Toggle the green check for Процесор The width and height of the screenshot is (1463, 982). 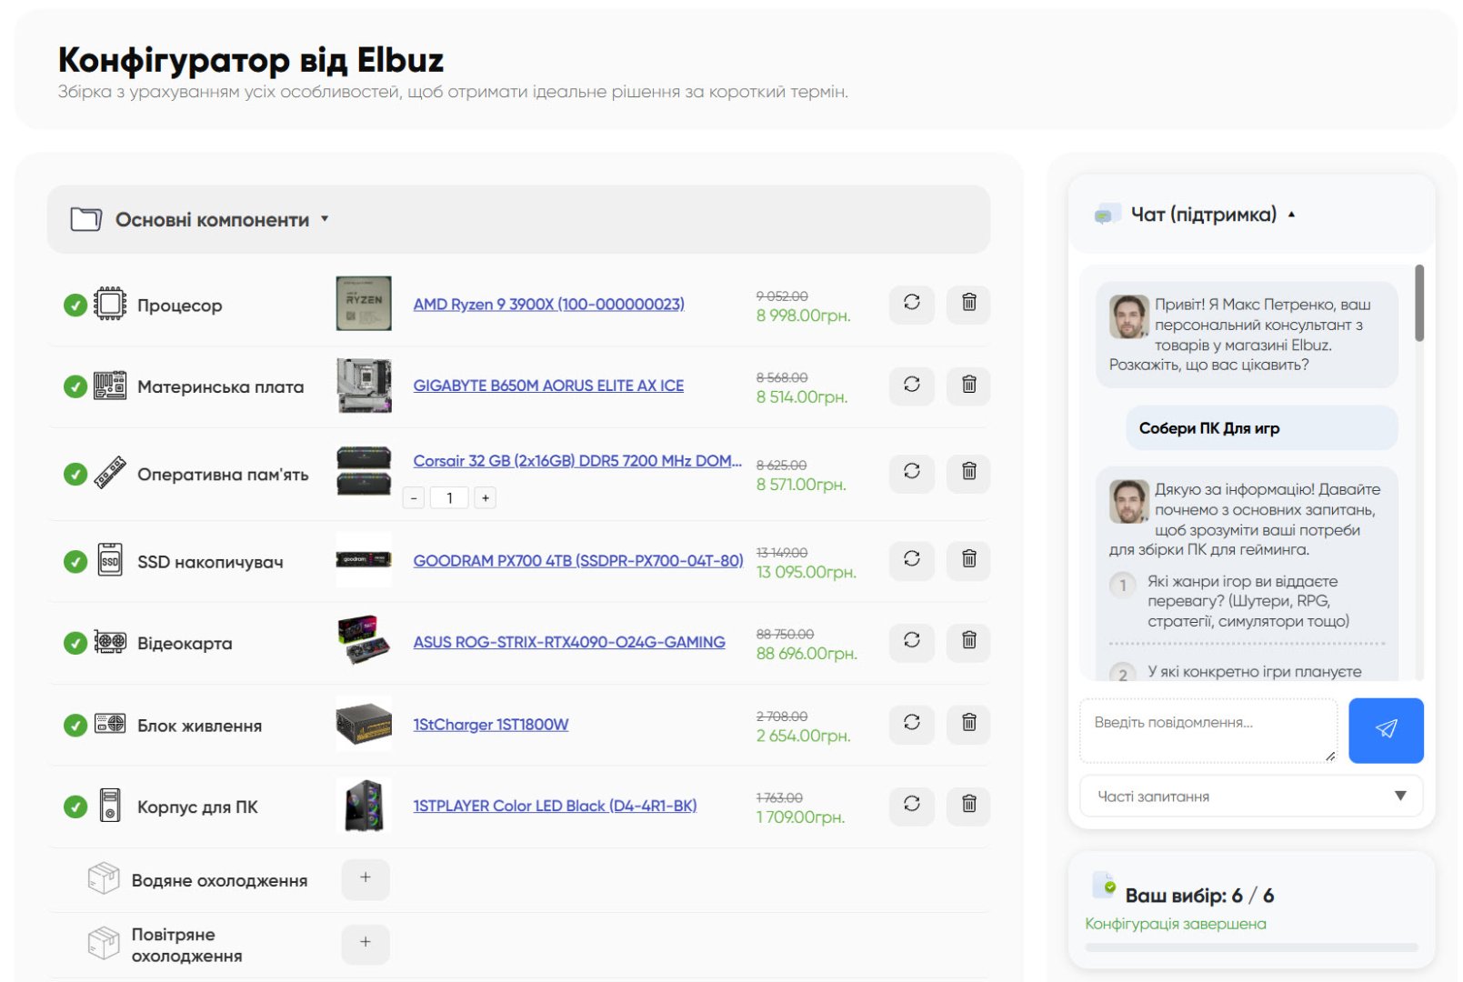(75, 306)
